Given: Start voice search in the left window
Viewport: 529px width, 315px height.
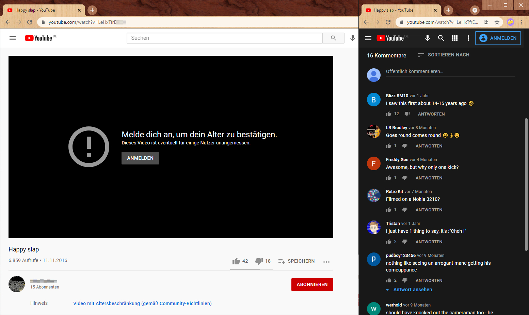Looking at the screenshot, I should (x=353, y=38).
